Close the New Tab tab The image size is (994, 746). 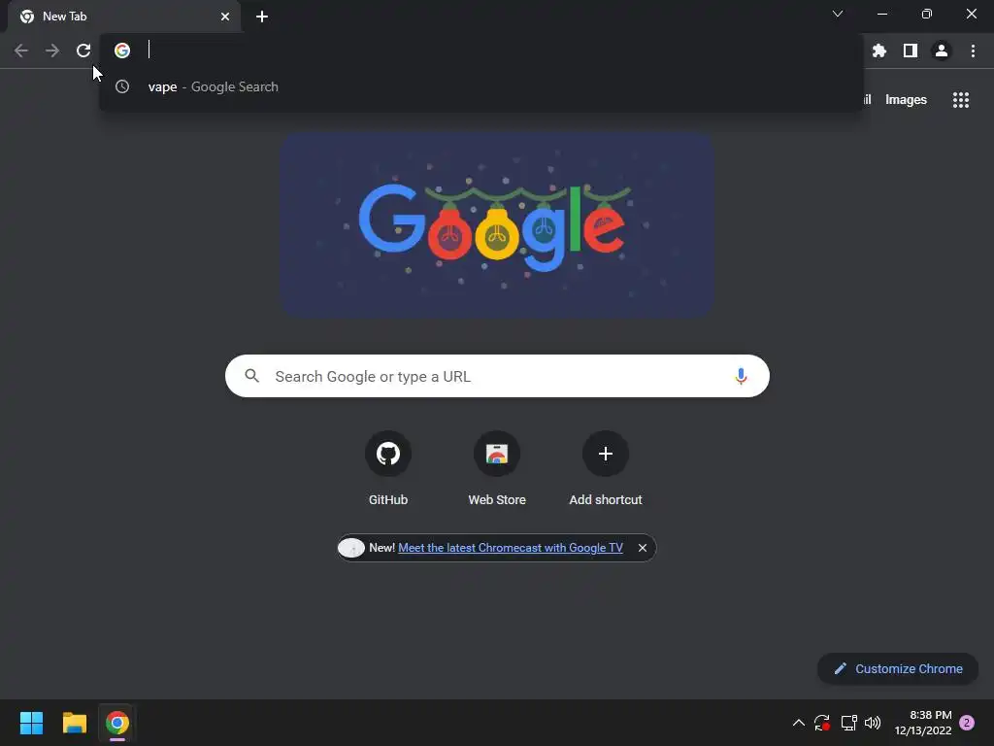click(225, 17)
